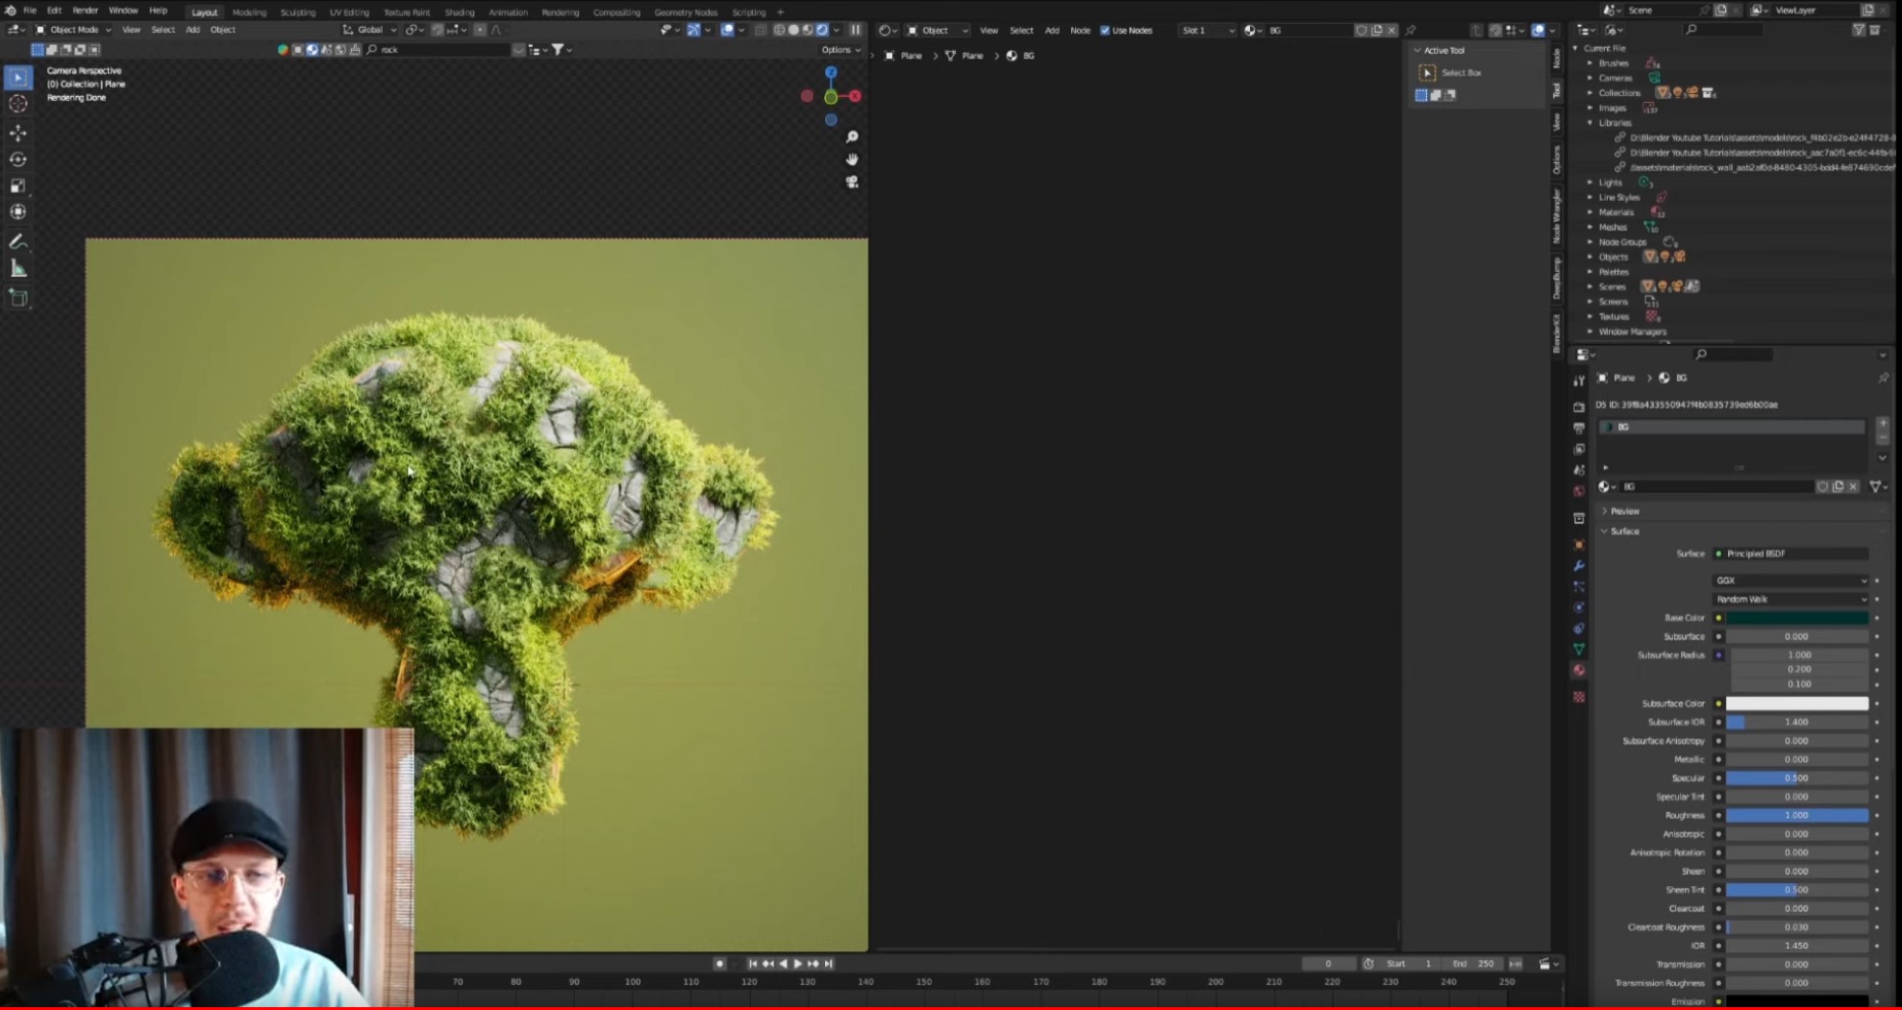
Task: Adjust the Roughness slider
Action: (1797, 816)
